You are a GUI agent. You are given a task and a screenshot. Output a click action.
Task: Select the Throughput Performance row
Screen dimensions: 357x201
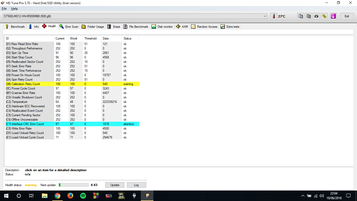pos(72,48)
